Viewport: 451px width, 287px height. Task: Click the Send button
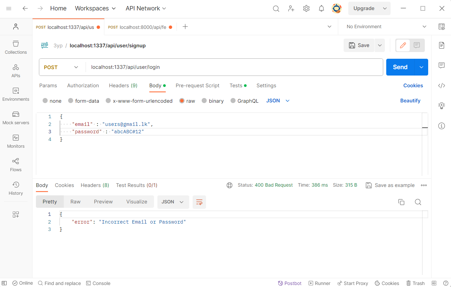tap(400, 67)
